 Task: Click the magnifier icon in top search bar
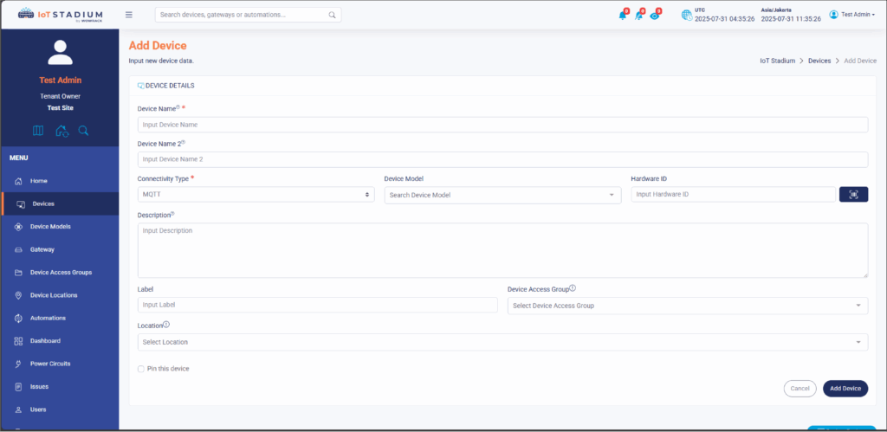332,15
